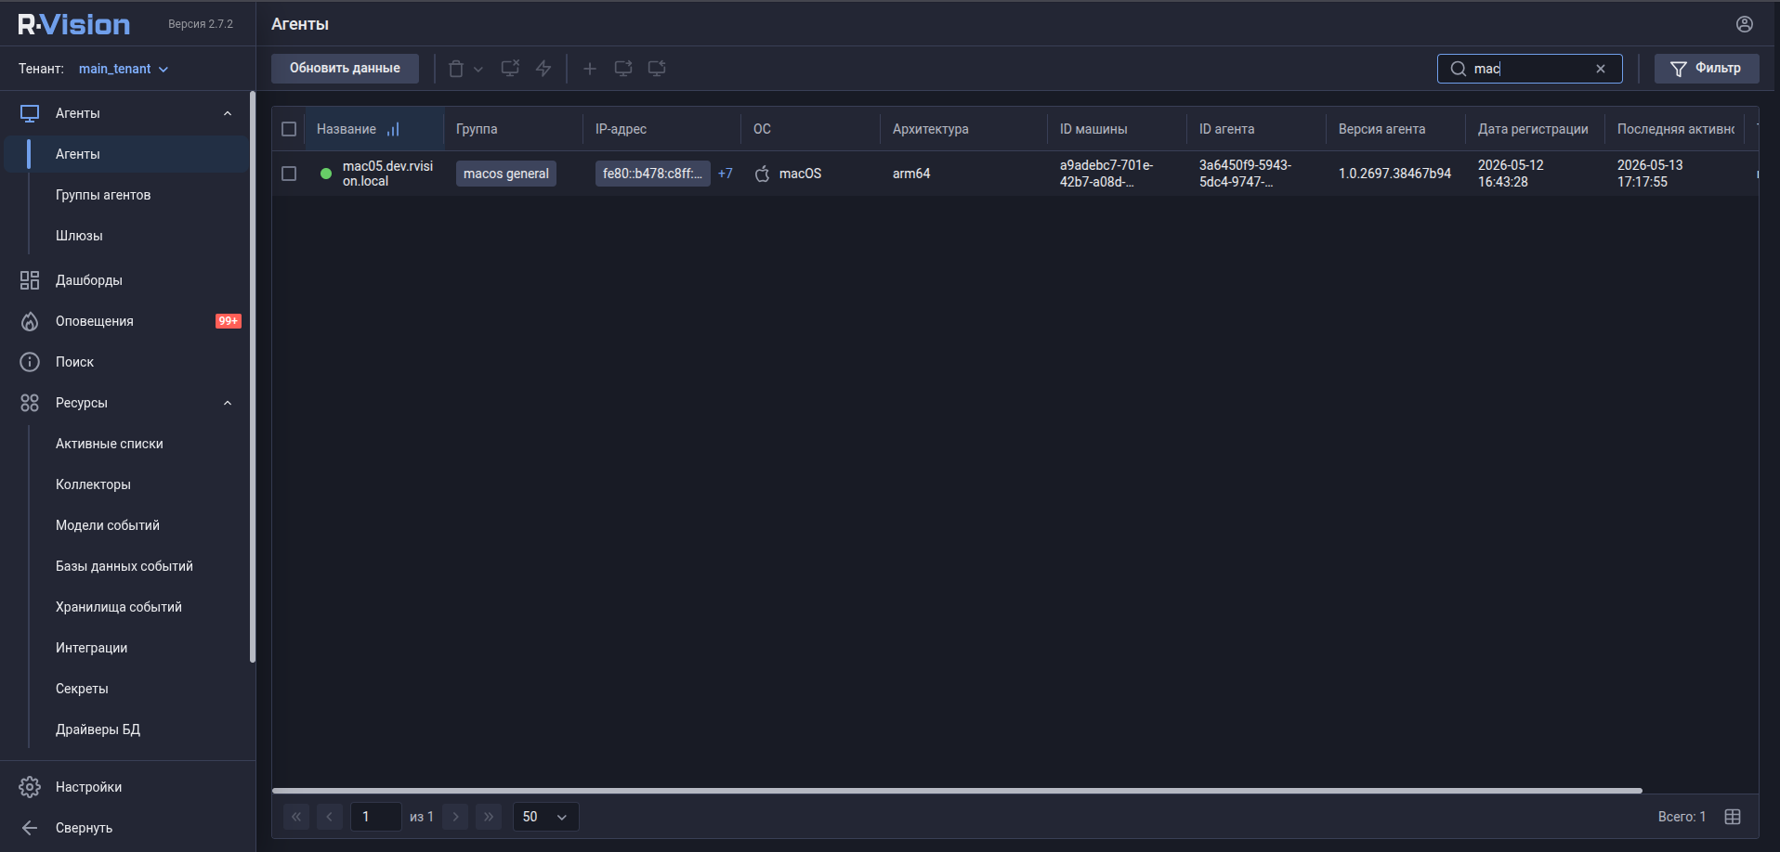1780x852 pixels.
Task: Open the 50 rows per page dropdown
Action: (x=546, y=817)
